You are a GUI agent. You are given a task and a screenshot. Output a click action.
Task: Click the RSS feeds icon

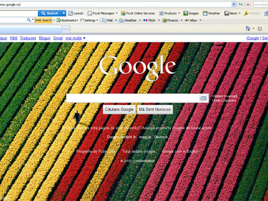coord(260,28)
